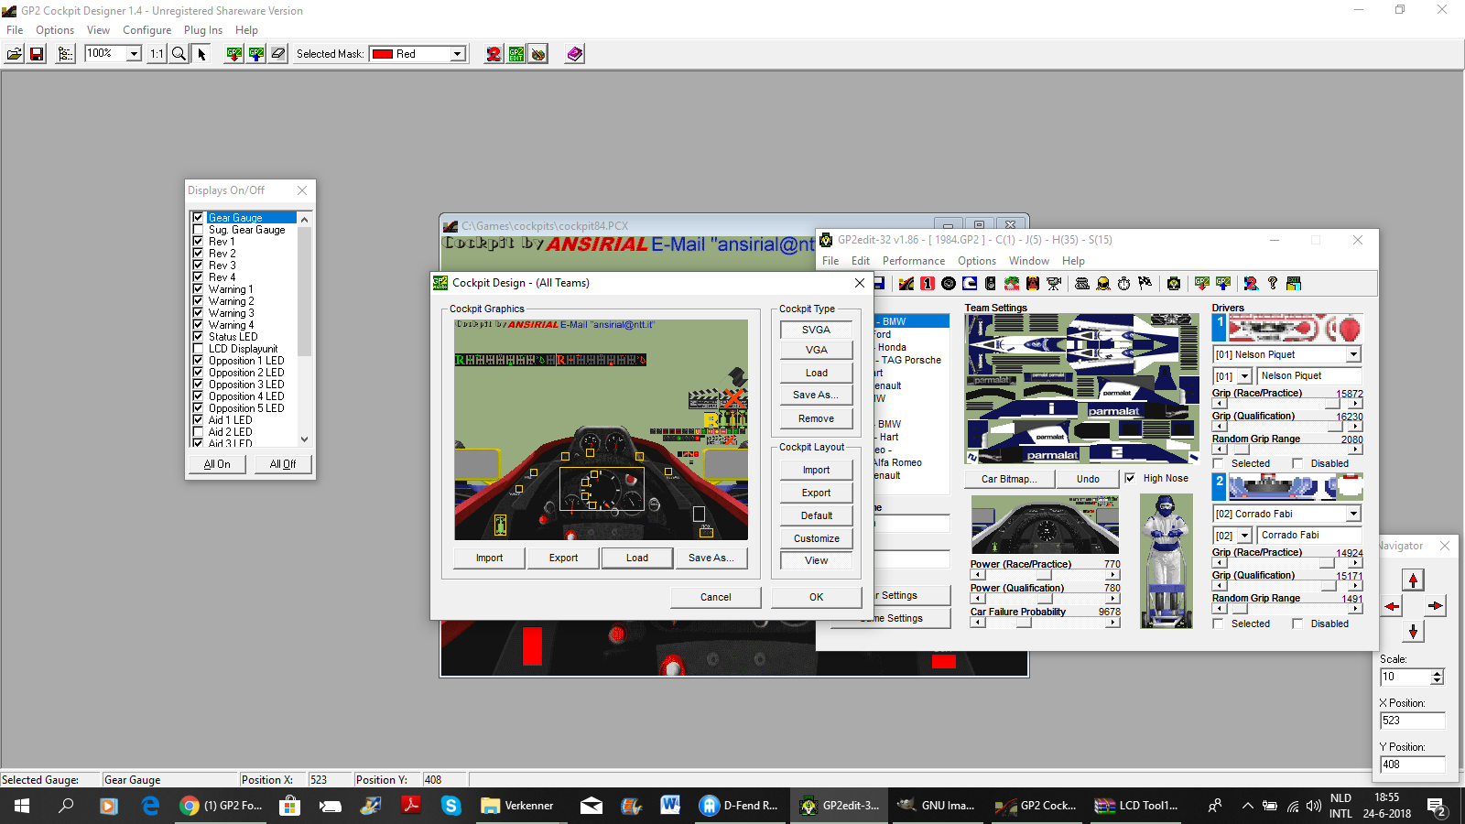Select the magnifying glass zoom tool
Viewport: 1465px width, 824px height.
tap(179, 54)
